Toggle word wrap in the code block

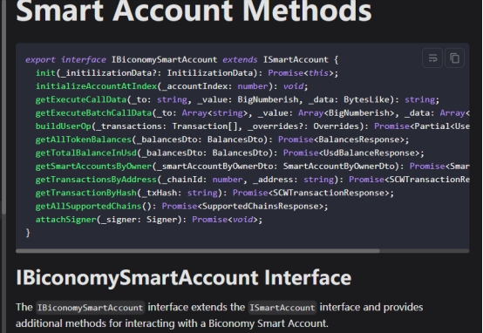click(432, 58)
